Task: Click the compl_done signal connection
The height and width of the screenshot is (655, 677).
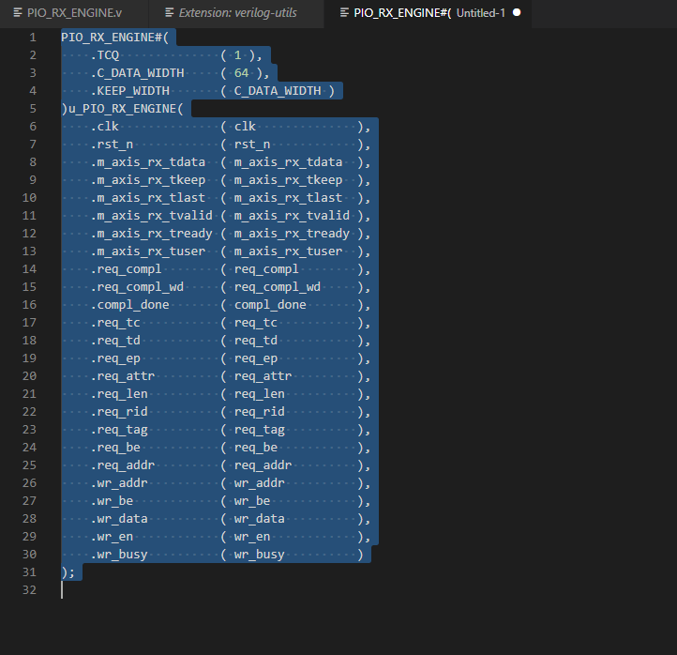Action: coord(270,305)
